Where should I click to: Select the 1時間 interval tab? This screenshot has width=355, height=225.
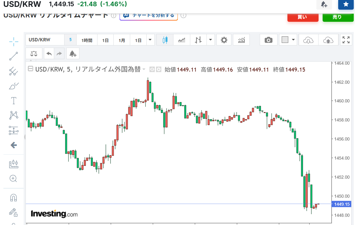tap(87, 40)
